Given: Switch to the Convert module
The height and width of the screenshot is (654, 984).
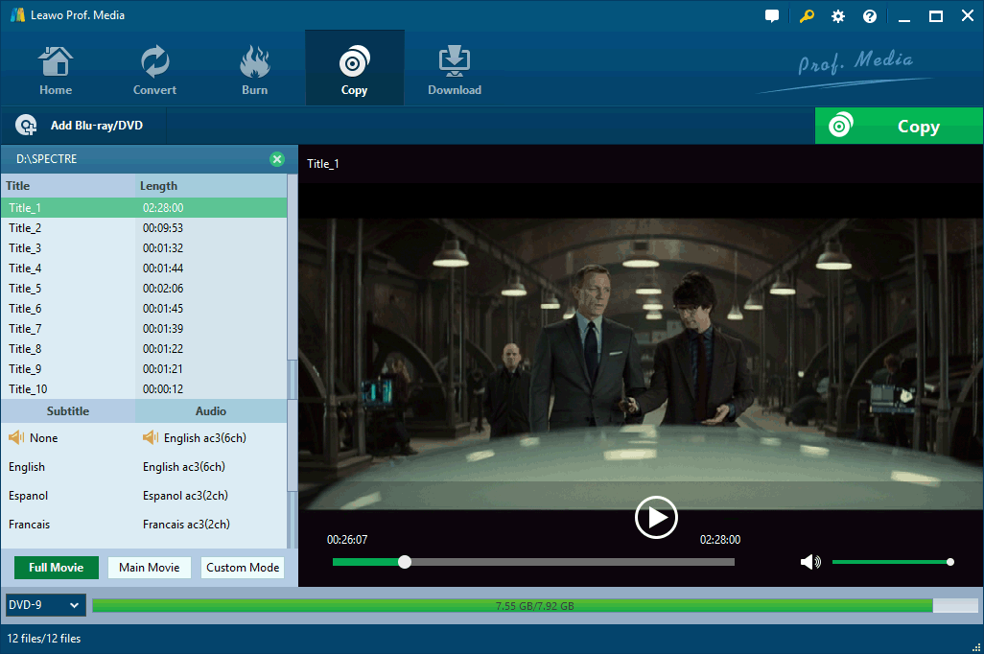Looking at the screenshot, I should pyautogui.click(x=154, y=70).
